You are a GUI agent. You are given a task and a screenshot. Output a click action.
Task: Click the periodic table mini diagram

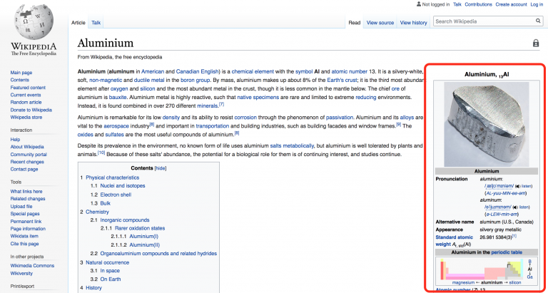point(480,269)
